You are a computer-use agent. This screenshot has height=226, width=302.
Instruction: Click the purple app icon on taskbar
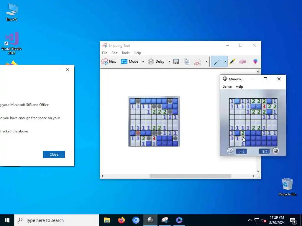point(179,220)
